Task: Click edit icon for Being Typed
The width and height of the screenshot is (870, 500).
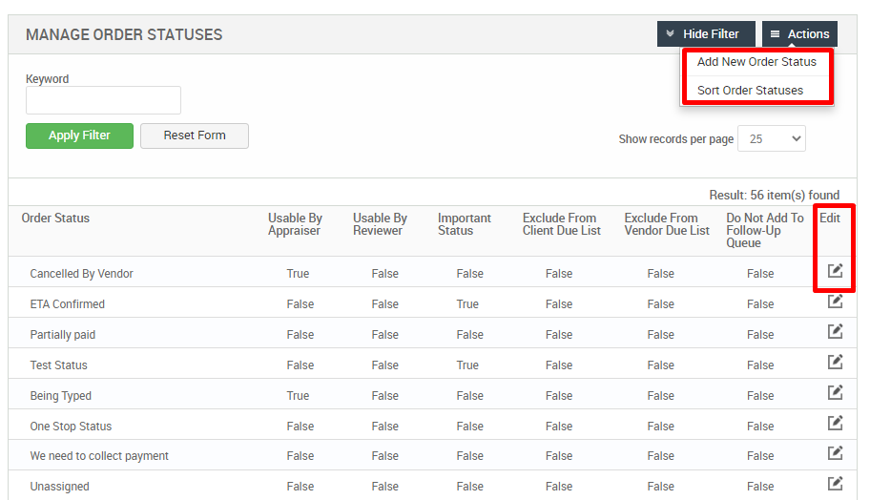Action: (835, 393)
